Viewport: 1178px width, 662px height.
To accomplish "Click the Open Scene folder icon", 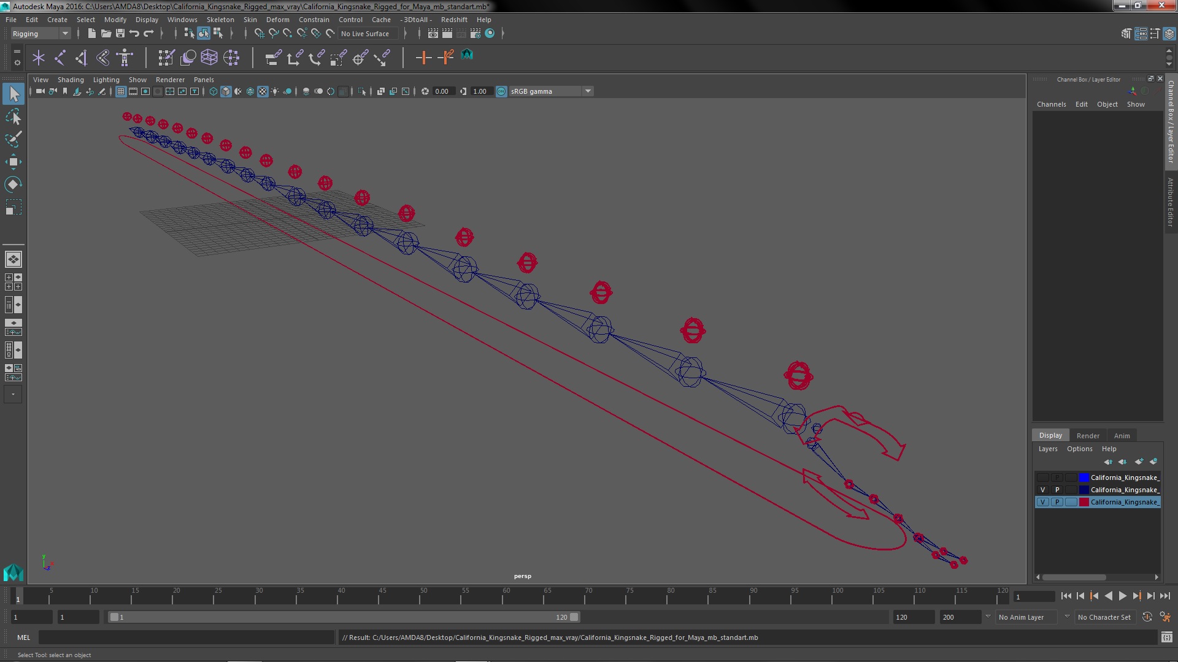I will coord(106,33).
